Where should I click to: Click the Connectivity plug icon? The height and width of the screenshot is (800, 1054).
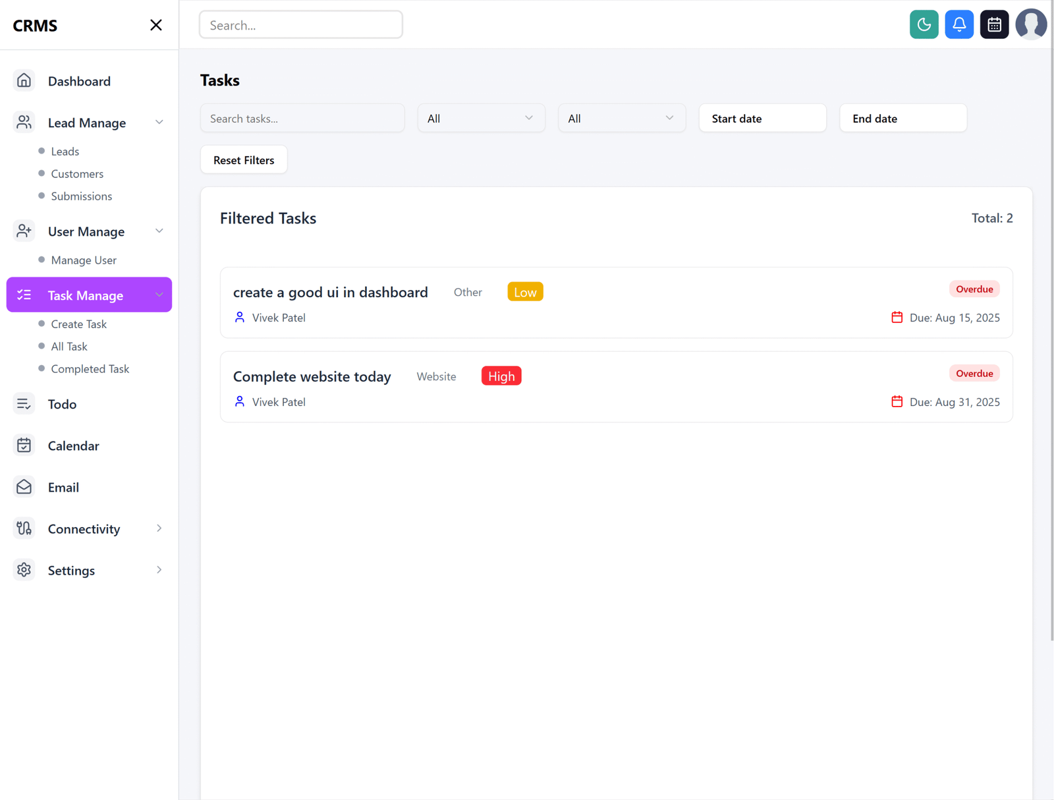pyautogui.click(x=24, y=528)
